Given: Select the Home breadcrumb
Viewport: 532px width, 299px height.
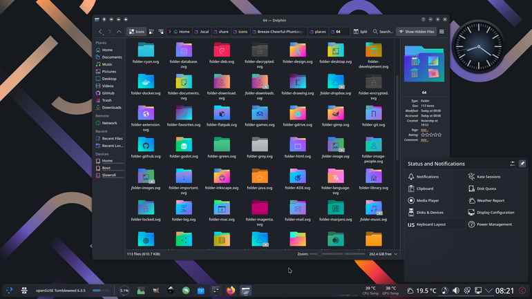Looking at the screenshot, I should coord(182,32).
